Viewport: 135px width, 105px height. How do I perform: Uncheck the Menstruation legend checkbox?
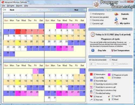pyautogui.click(x=94, y=74)
